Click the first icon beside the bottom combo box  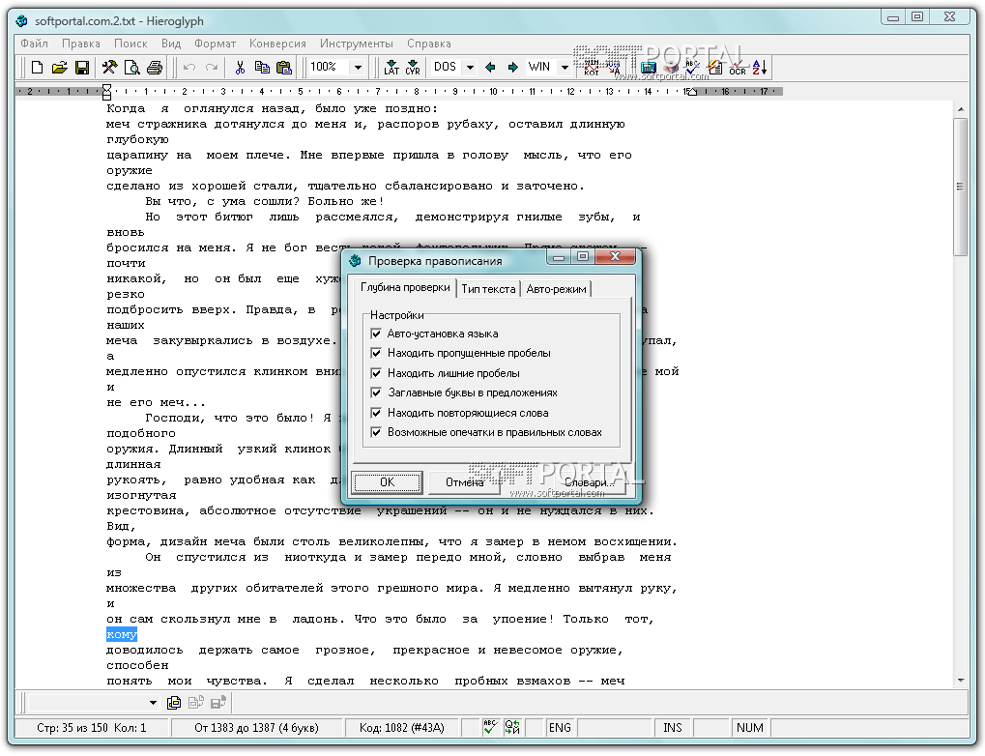(174, 703)
